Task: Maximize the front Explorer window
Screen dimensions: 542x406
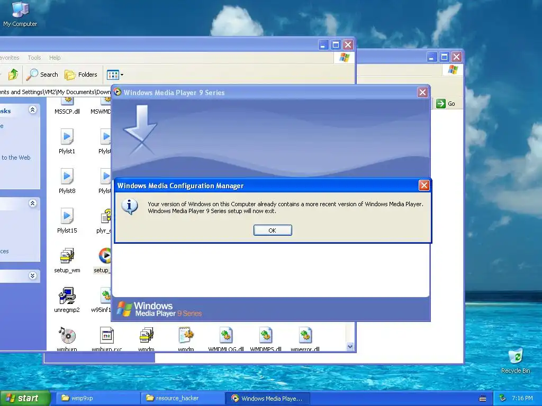Action: click(335, 45)
